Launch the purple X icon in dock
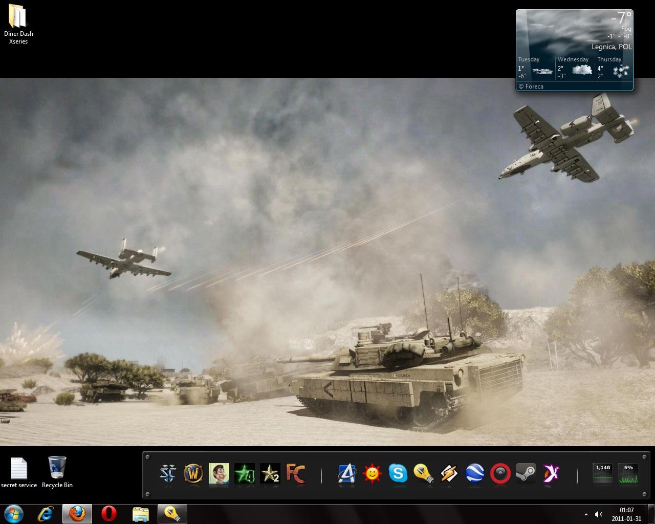The image size is (655, 524). [552, 474]
